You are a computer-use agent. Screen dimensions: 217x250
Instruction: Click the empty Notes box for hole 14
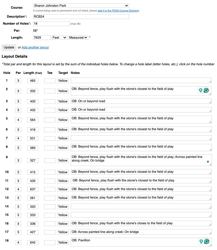[141, 206]
